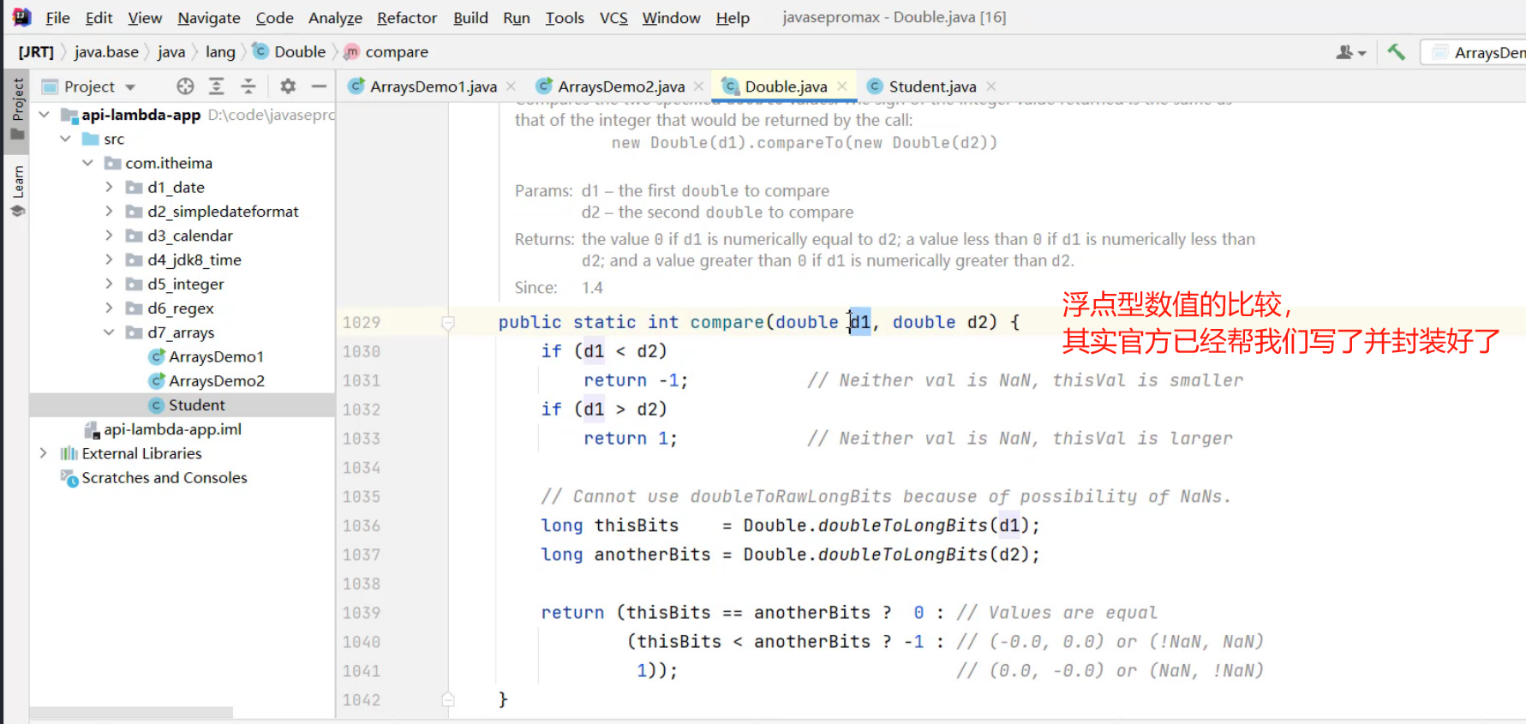This screenshot has width=1526, height=724.
Task: Expand External Libraries node
Action: [x=43, y=453]
